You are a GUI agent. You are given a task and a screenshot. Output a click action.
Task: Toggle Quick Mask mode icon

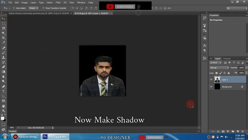click(3, 125)
